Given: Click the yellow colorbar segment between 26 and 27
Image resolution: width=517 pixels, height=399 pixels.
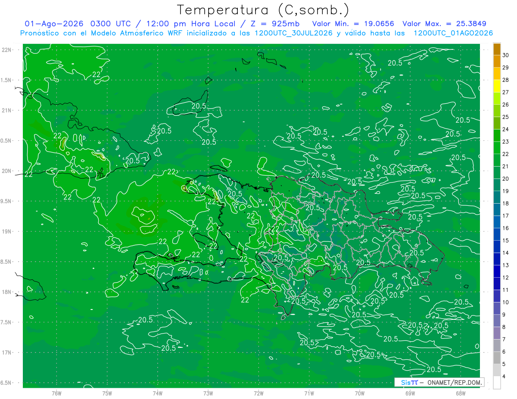Looking at the screenshot, I should pyautogui.click(x=497, y=99).
